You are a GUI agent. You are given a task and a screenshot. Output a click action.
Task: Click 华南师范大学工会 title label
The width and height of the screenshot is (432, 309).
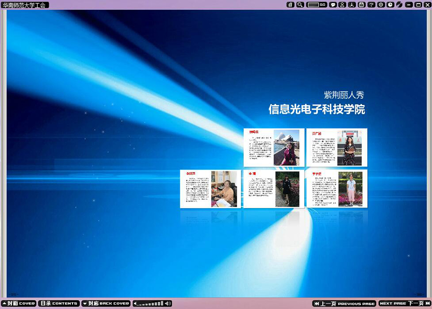tap(25, 5)
